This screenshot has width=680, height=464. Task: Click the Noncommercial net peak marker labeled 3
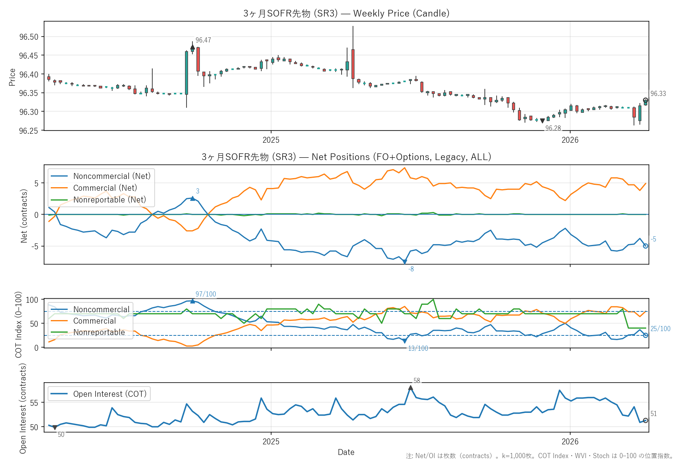(x=192, y=199)
